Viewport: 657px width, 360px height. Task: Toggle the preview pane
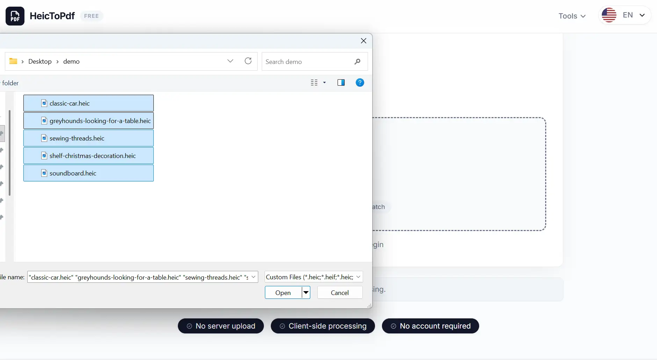(x=341, y=82)
